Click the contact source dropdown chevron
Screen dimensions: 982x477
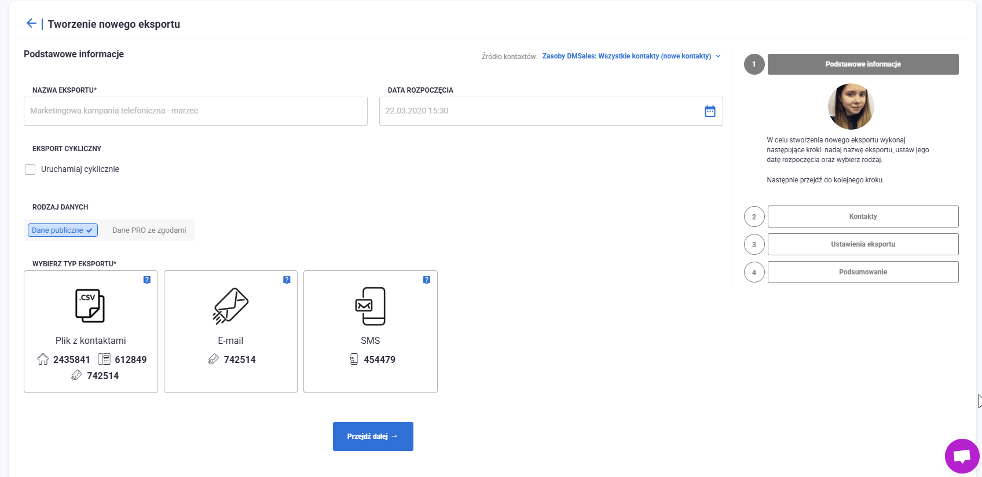pyautogui.click(x=719, y=56)
